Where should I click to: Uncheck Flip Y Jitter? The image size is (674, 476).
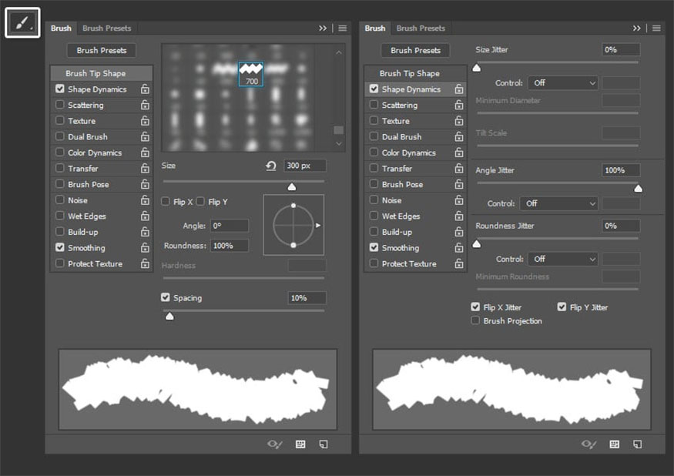(562, 307)
